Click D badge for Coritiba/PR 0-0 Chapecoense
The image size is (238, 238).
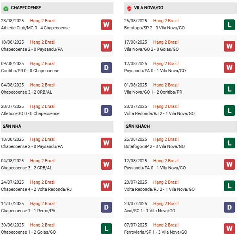coord(106,67)
